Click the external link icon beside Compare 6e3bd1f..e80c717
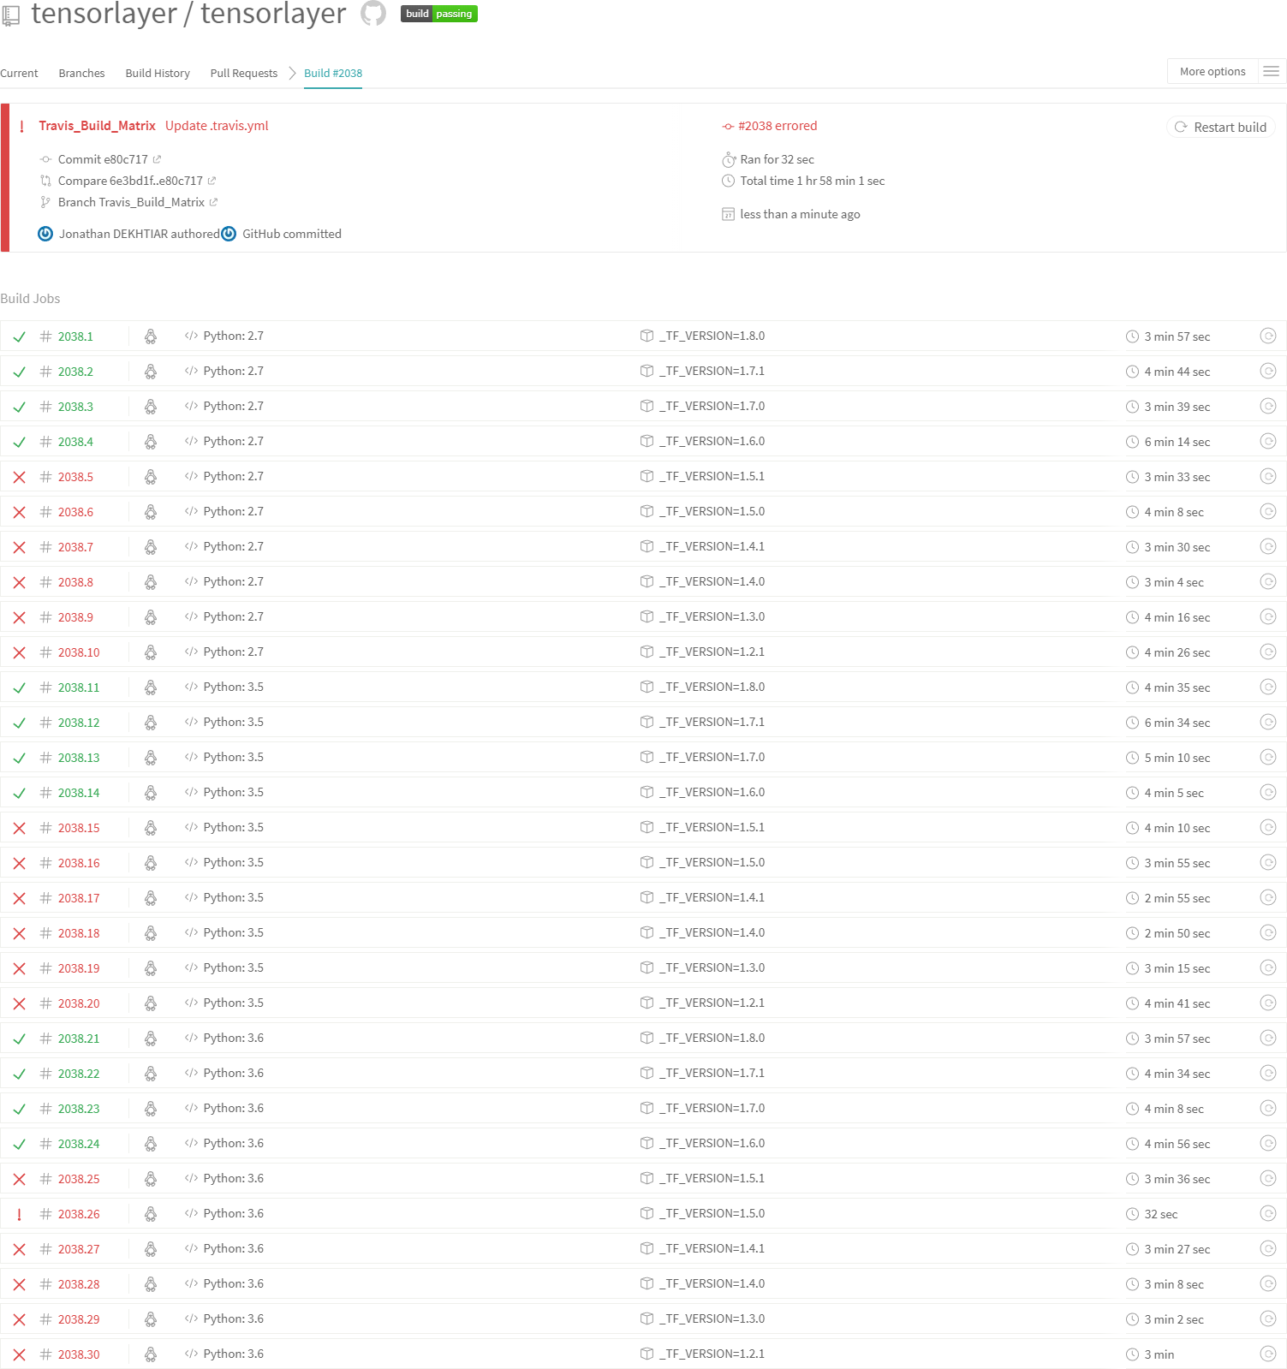The width and height of the screenshot is (1287, 1369). click(x=212, y=181)
